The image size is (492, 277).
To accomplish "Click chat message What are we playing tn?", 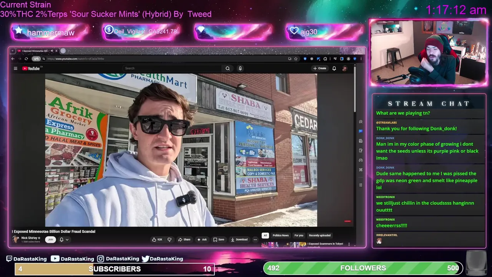I will (x=403, y=113).
